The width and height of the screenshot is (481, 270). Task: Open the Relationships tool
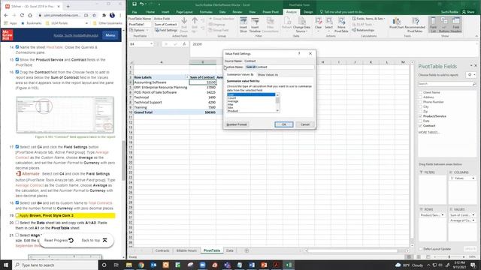pyautogui.click(x=363, y=30)
